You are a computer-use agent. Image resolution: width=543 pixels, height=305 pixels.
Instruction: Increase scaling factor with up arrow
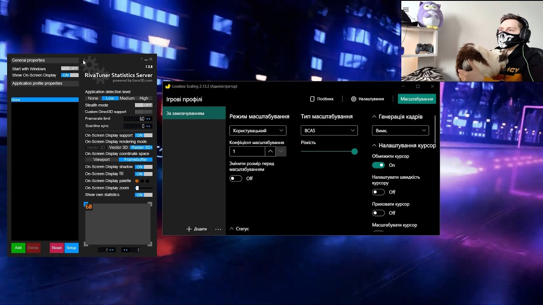270,151
